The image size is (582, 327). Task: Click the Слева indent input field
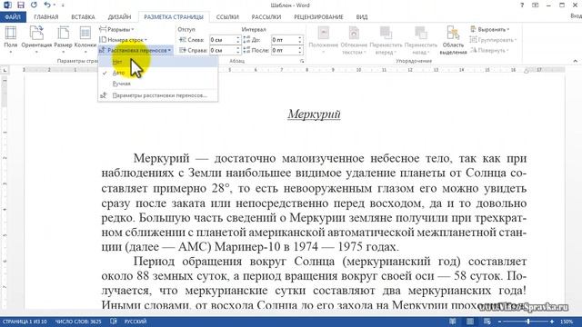(x=222, y=40)
